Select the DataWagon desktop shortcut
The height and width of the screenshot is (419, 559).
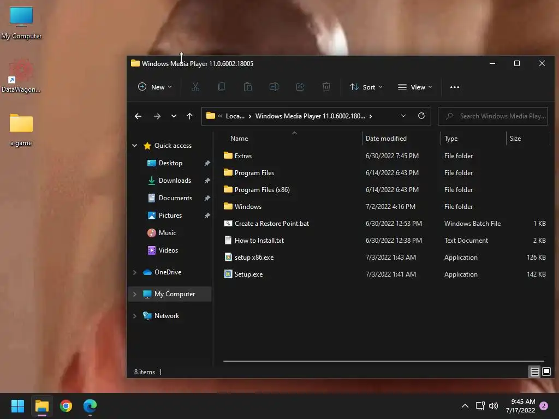pos(21,76)
